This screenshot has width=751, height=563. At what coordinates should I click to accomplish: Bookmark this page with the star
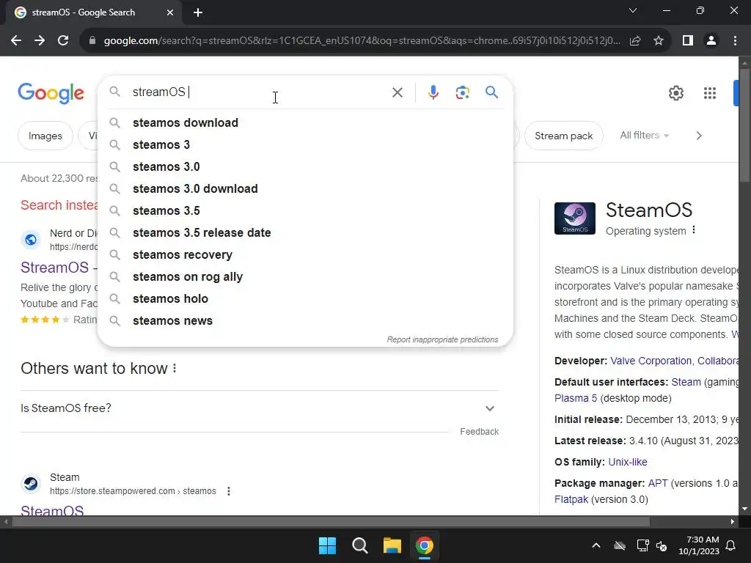coord(659,41)
